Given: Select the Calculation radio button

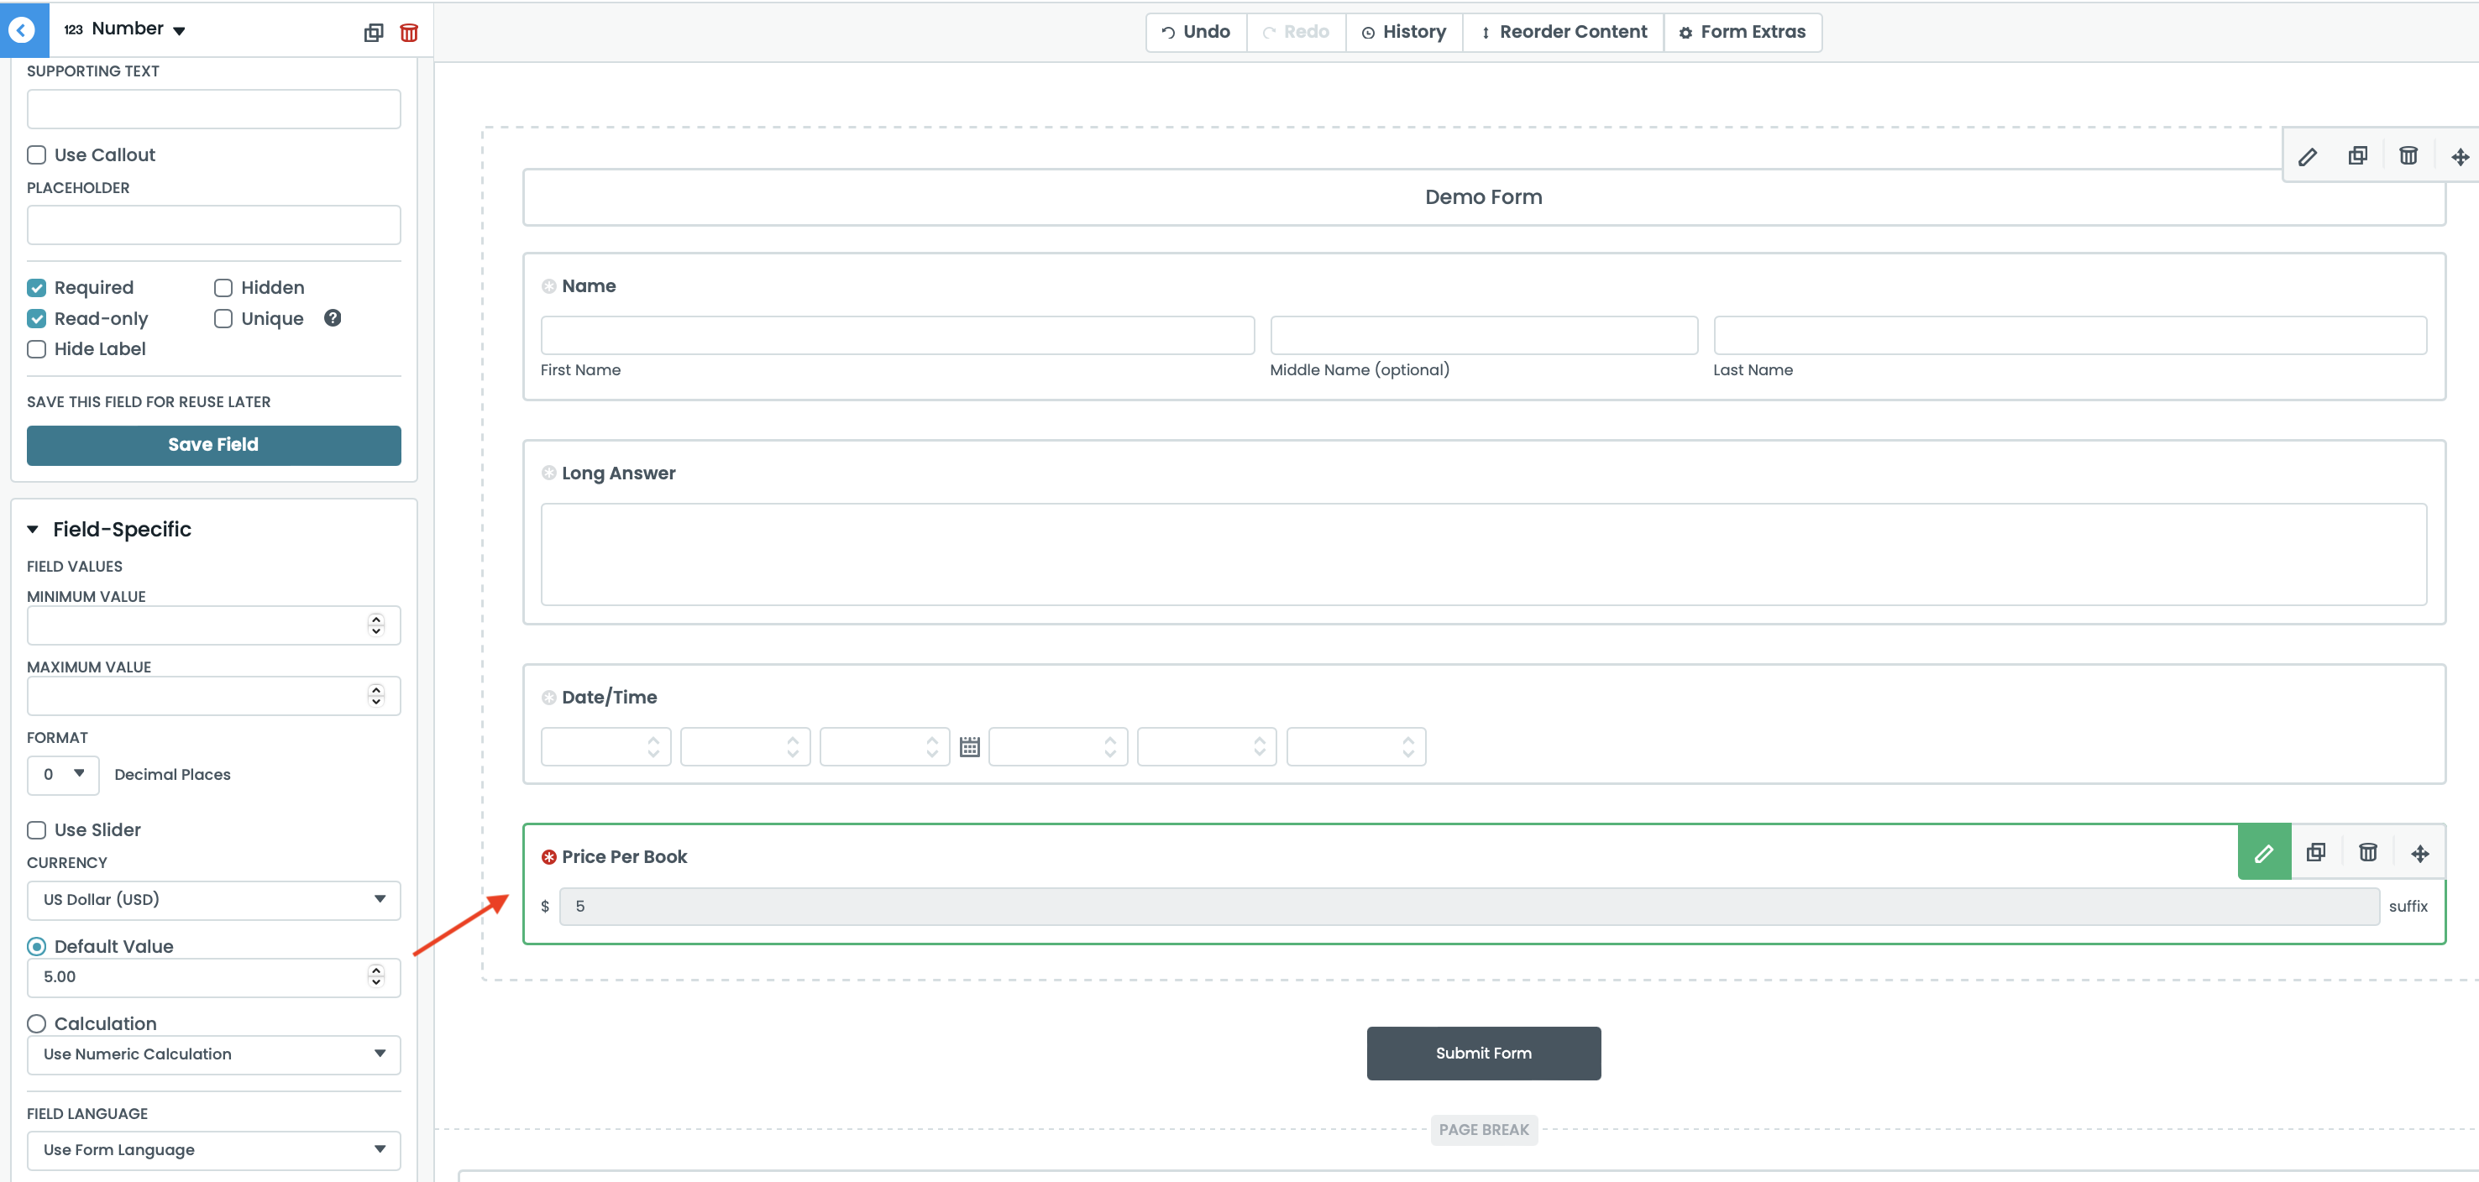Looking at the screenshot, I should 37,1023.
